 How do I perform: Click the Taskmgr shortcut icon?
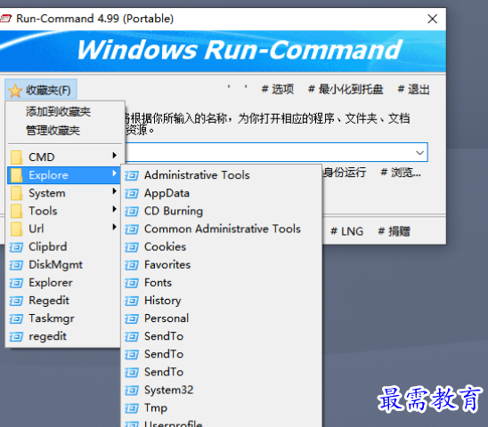coord(16,319)
